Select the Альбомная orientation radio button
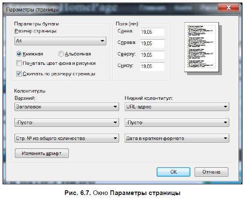This screenshot has height=198, width=245. click(x=61, y=54)
